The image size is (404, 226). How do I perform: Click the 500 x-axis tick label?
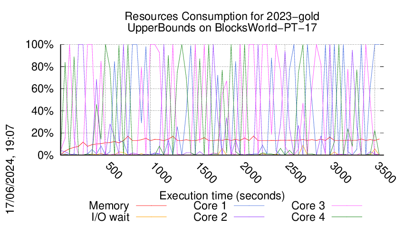[114, 170]
